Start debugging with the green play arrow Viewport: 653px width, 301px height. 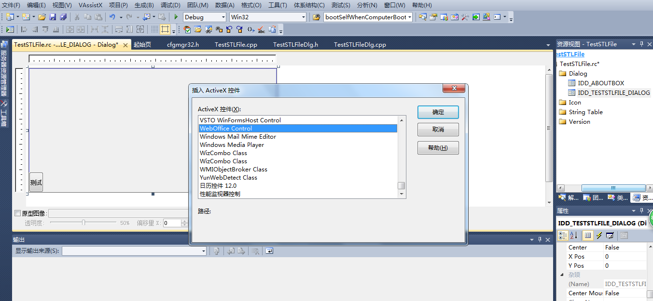tap(176, 17)
